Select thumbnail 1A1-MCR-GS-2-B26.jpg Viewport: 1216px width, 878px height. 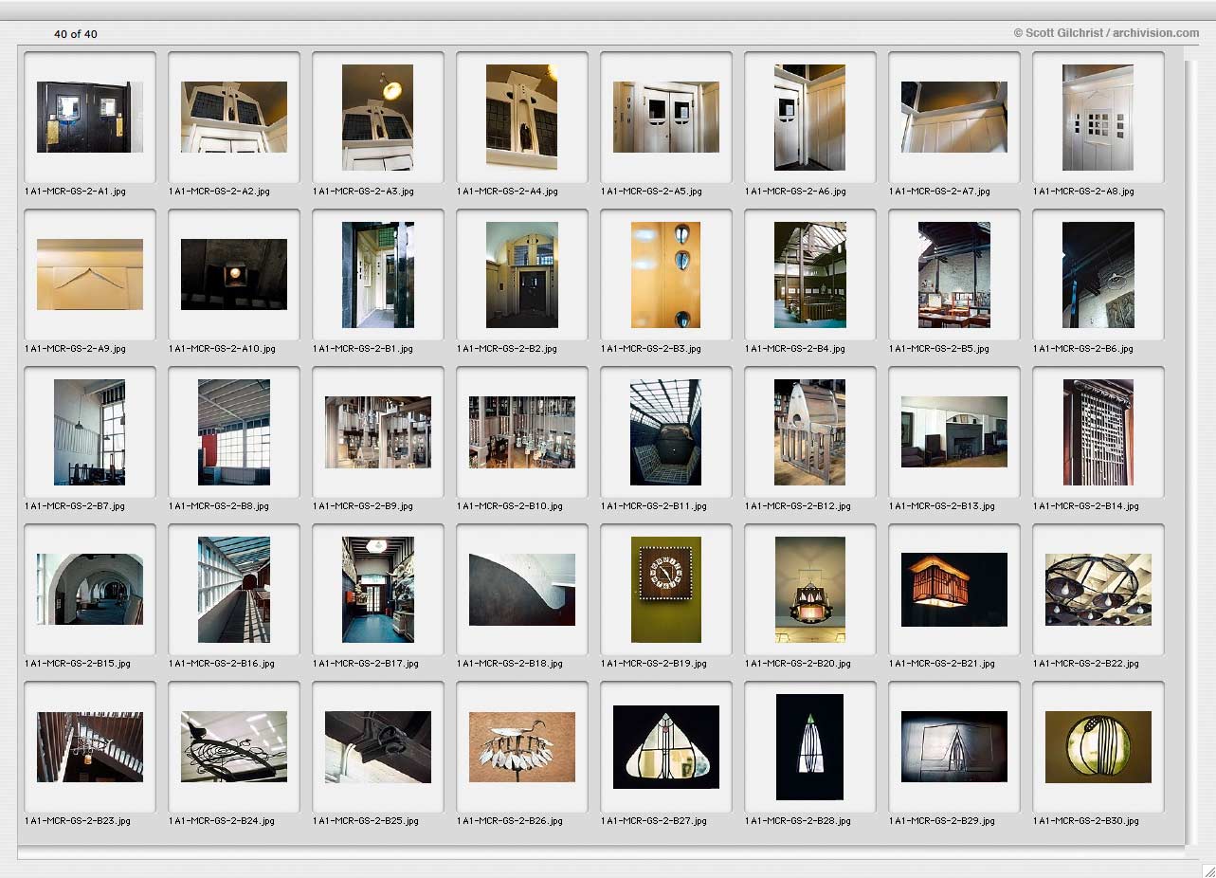click(522, 747)
